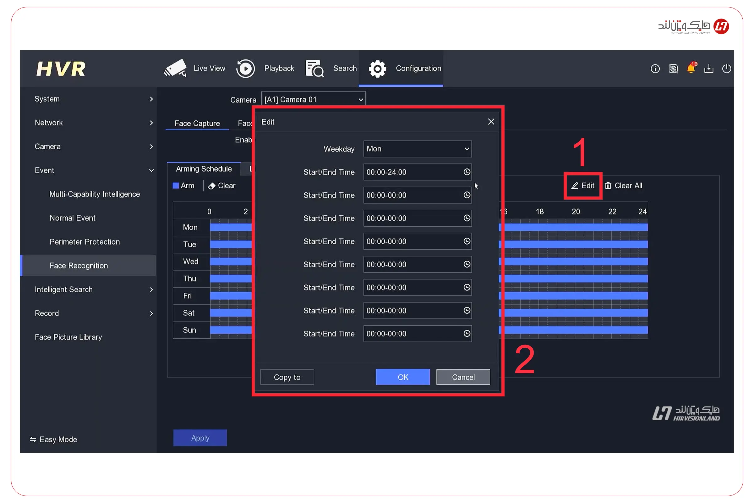Click the power shutdown icon
Viewport: 754px width, 503px height.
(726, 68)
